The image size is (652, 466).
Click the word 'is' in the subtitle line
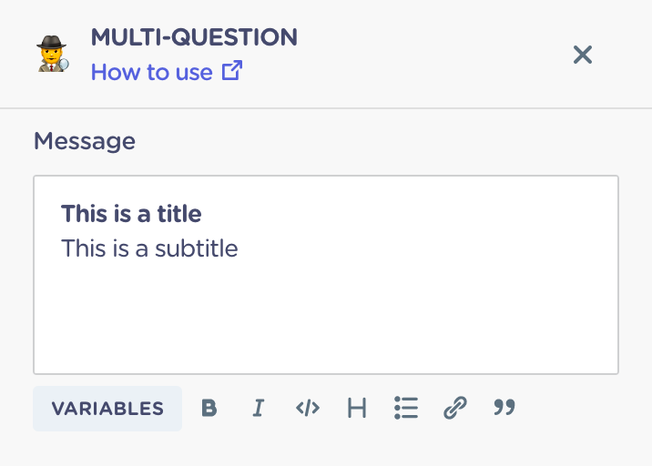[120, 248]
